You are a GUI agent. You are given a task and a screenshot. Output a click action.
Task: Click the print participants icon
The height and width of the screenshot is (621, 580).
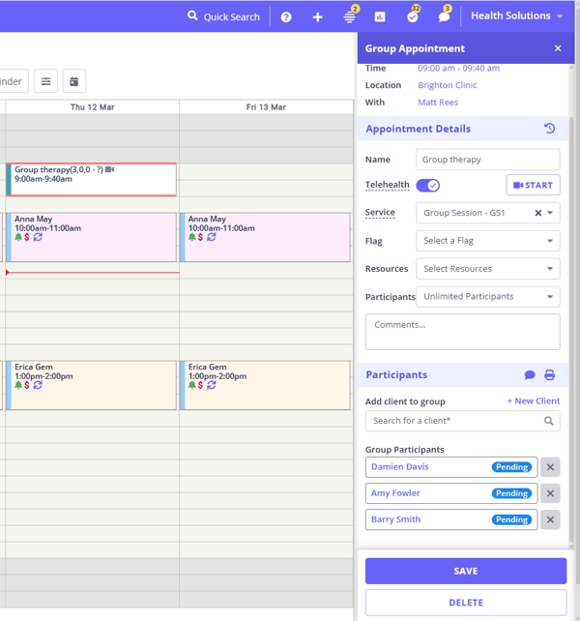pos(550,375)
